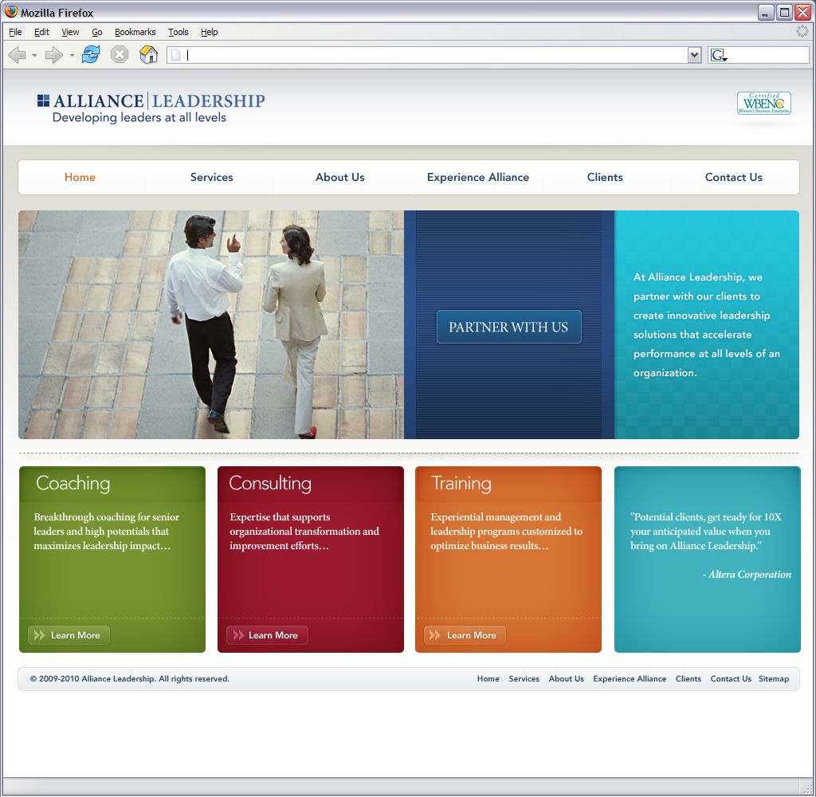Reload the current page

click(x=90, y=54)
